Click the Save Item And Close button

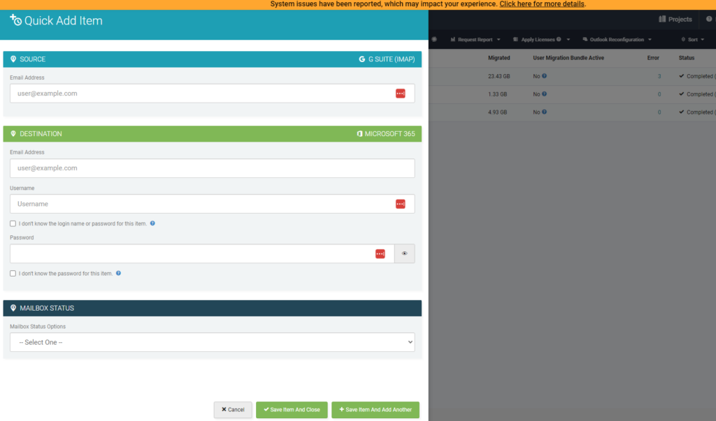(x=292, y=410)
